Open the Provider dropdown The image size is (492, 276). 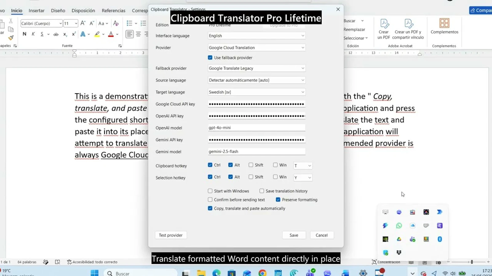coord(256,48)
